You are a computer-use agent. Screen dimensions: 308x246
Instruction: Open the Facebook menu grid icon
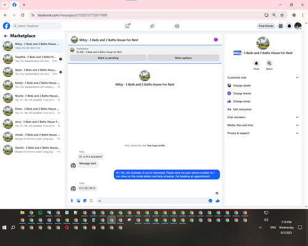[280, 26]
